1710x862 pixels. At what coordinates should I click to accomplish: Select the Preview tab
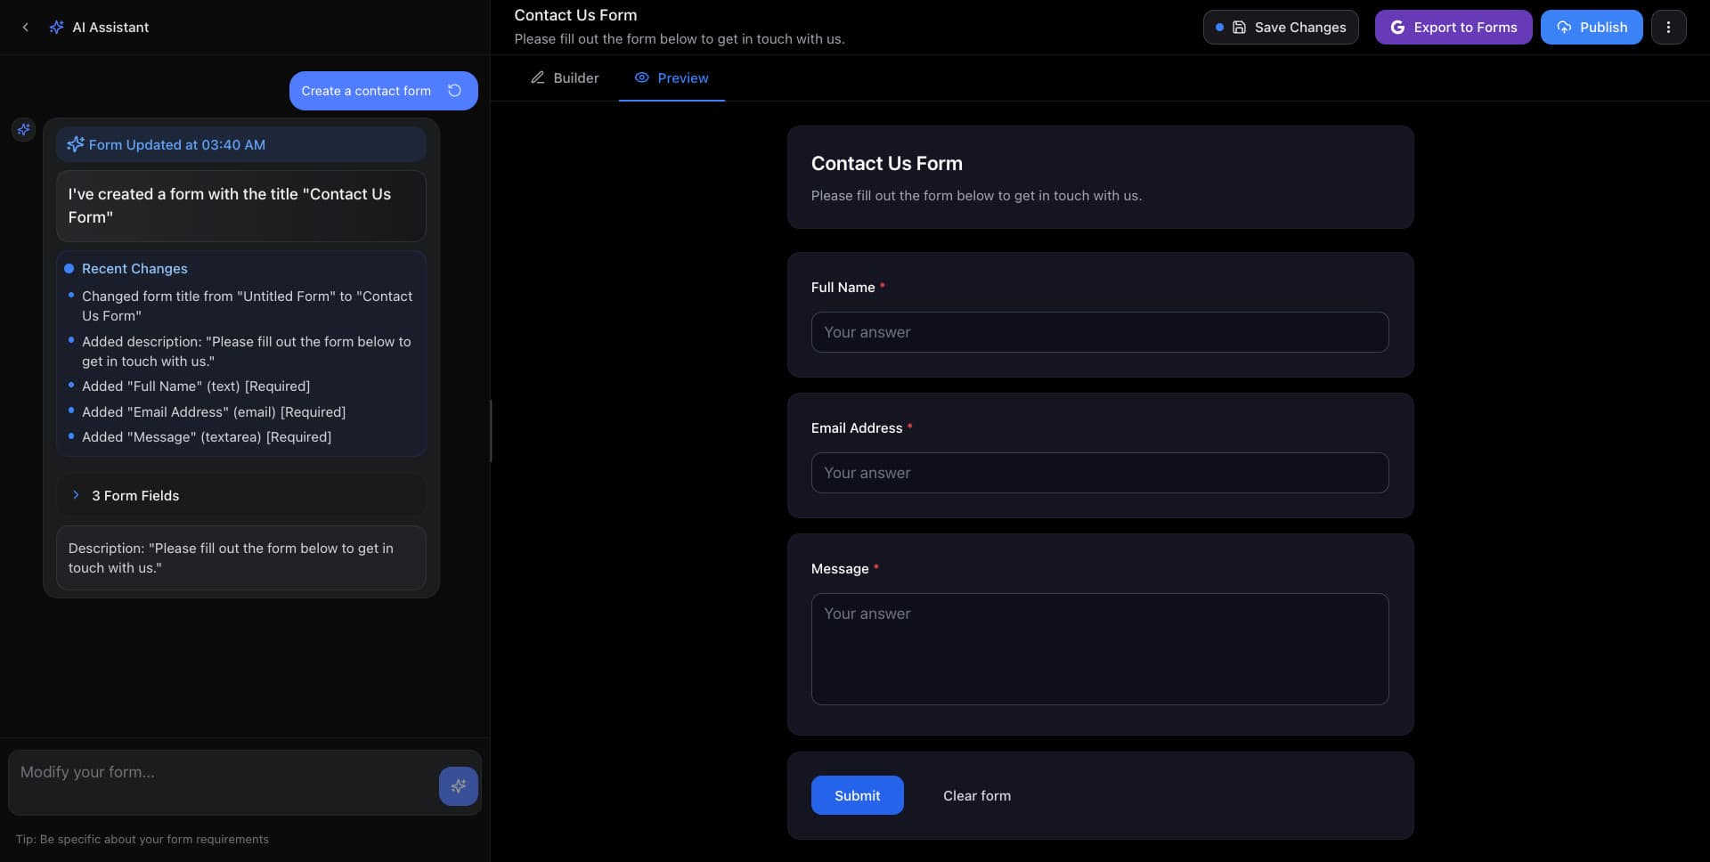(672, 78)
